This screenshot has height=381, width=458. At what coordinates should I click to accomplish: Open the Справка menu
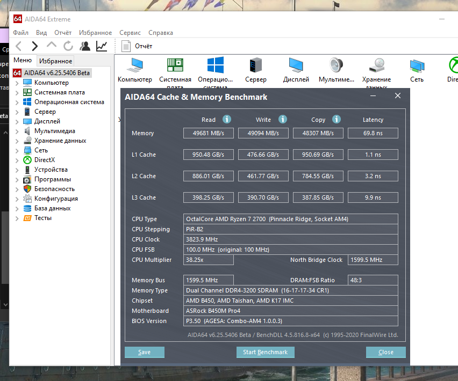(161, 33)
